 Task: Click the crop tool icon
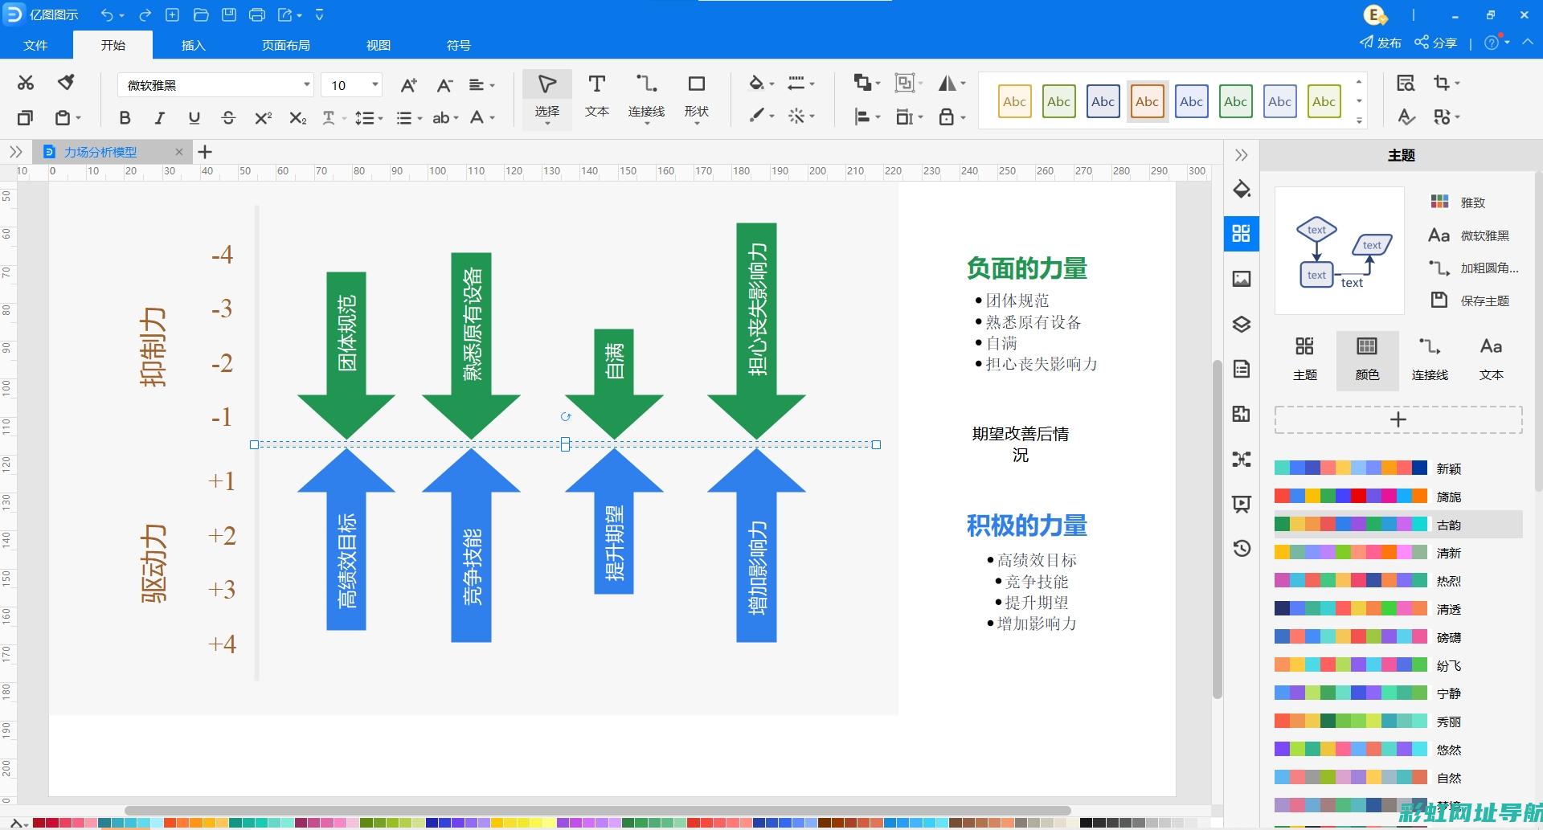tap(1442, 83)
